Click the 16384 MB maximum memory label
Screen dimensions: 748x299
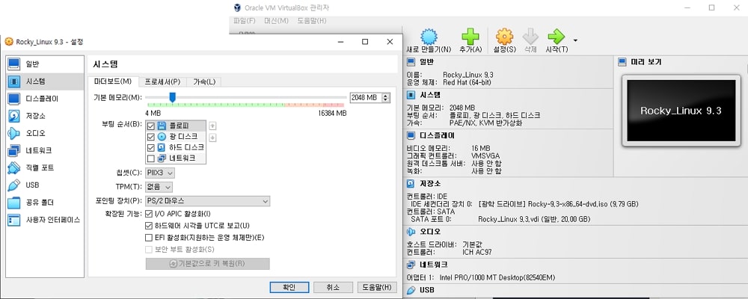click(x=333, y=113)
